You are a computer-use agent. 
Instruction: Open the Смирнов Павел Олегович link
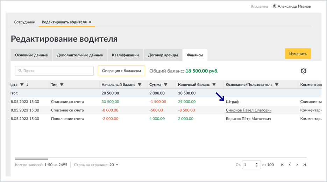click(x=249, y=110)
